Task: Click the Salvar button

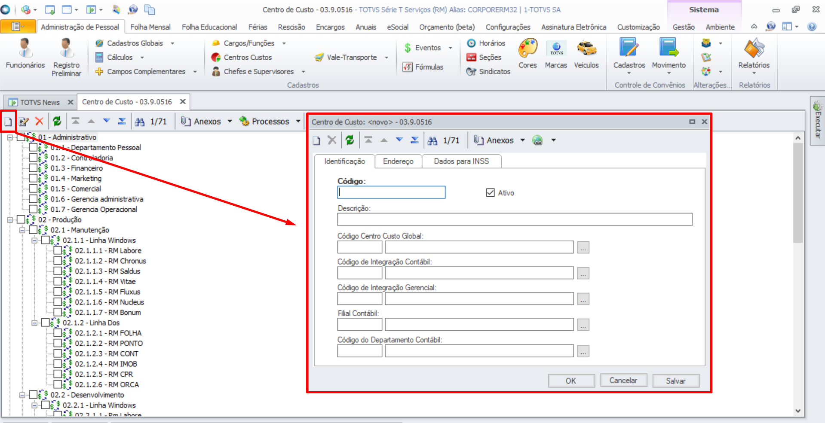Action: pos(676,380)
